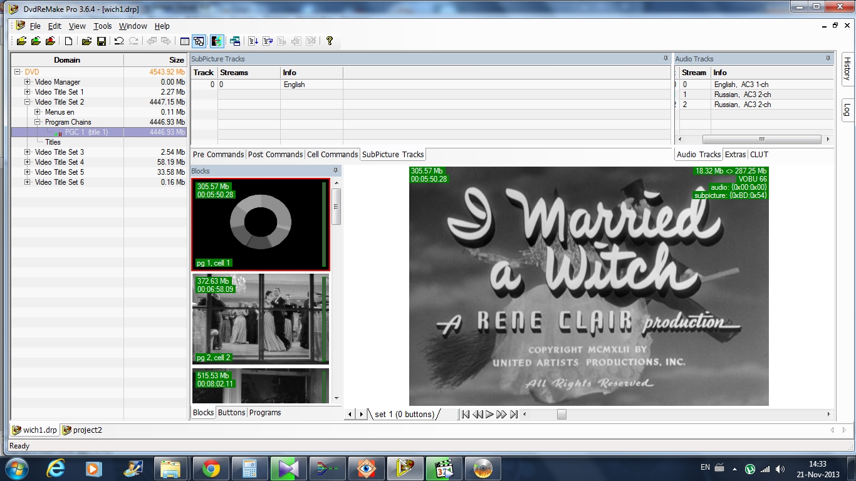Click the Redo arrow icon in toolbar
The image size is (856, 481).
[x=133, y=41]
